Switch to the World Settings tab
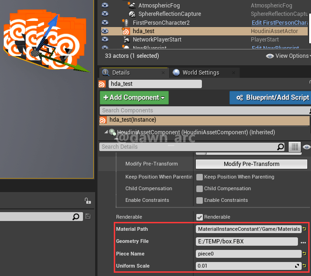Image resolution: width=311 pixels, height=276 pixels. point(200,73)
